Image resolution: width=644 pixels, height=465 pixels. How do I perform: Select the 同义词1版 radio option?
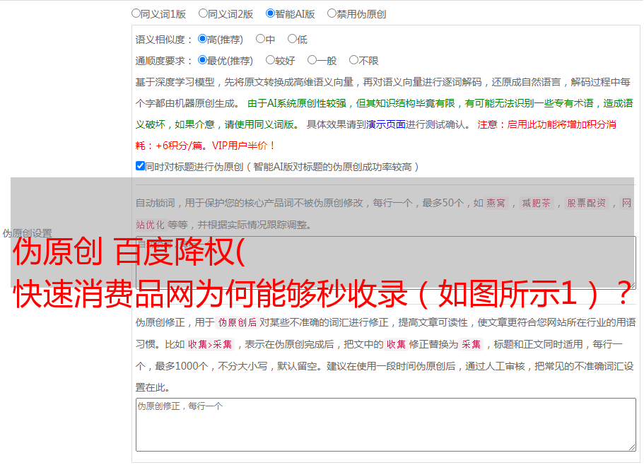coord(136,13)
